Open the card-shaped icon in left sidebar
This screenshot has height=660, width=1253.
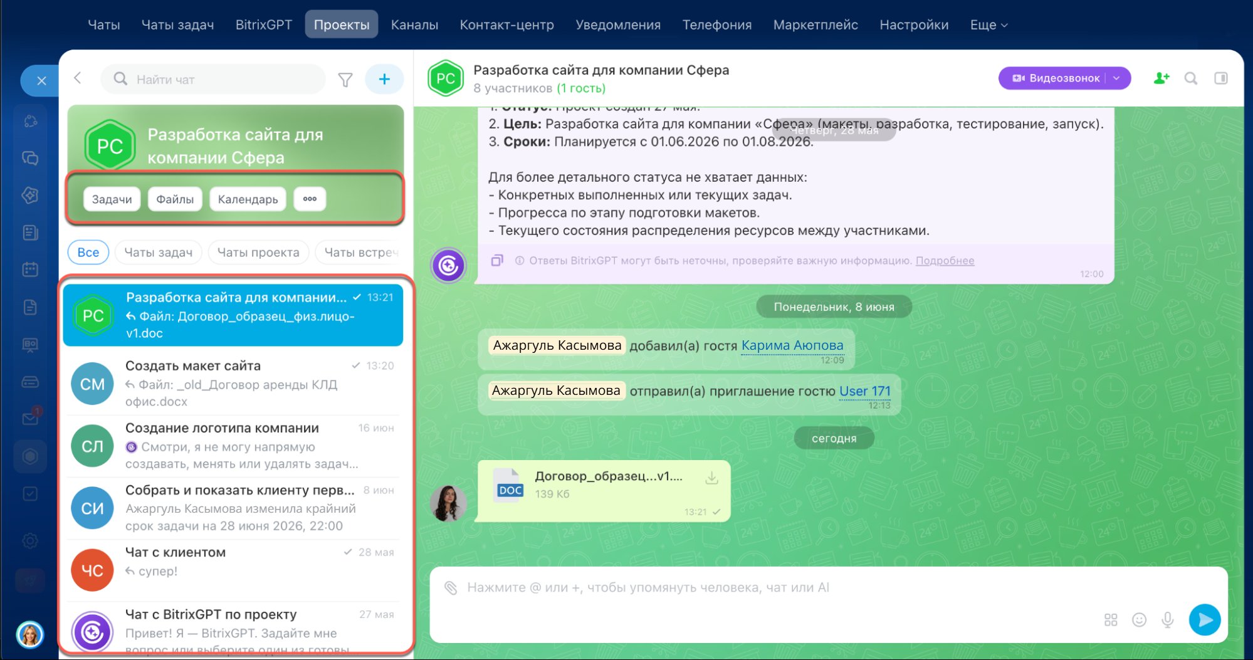point(30,382)
